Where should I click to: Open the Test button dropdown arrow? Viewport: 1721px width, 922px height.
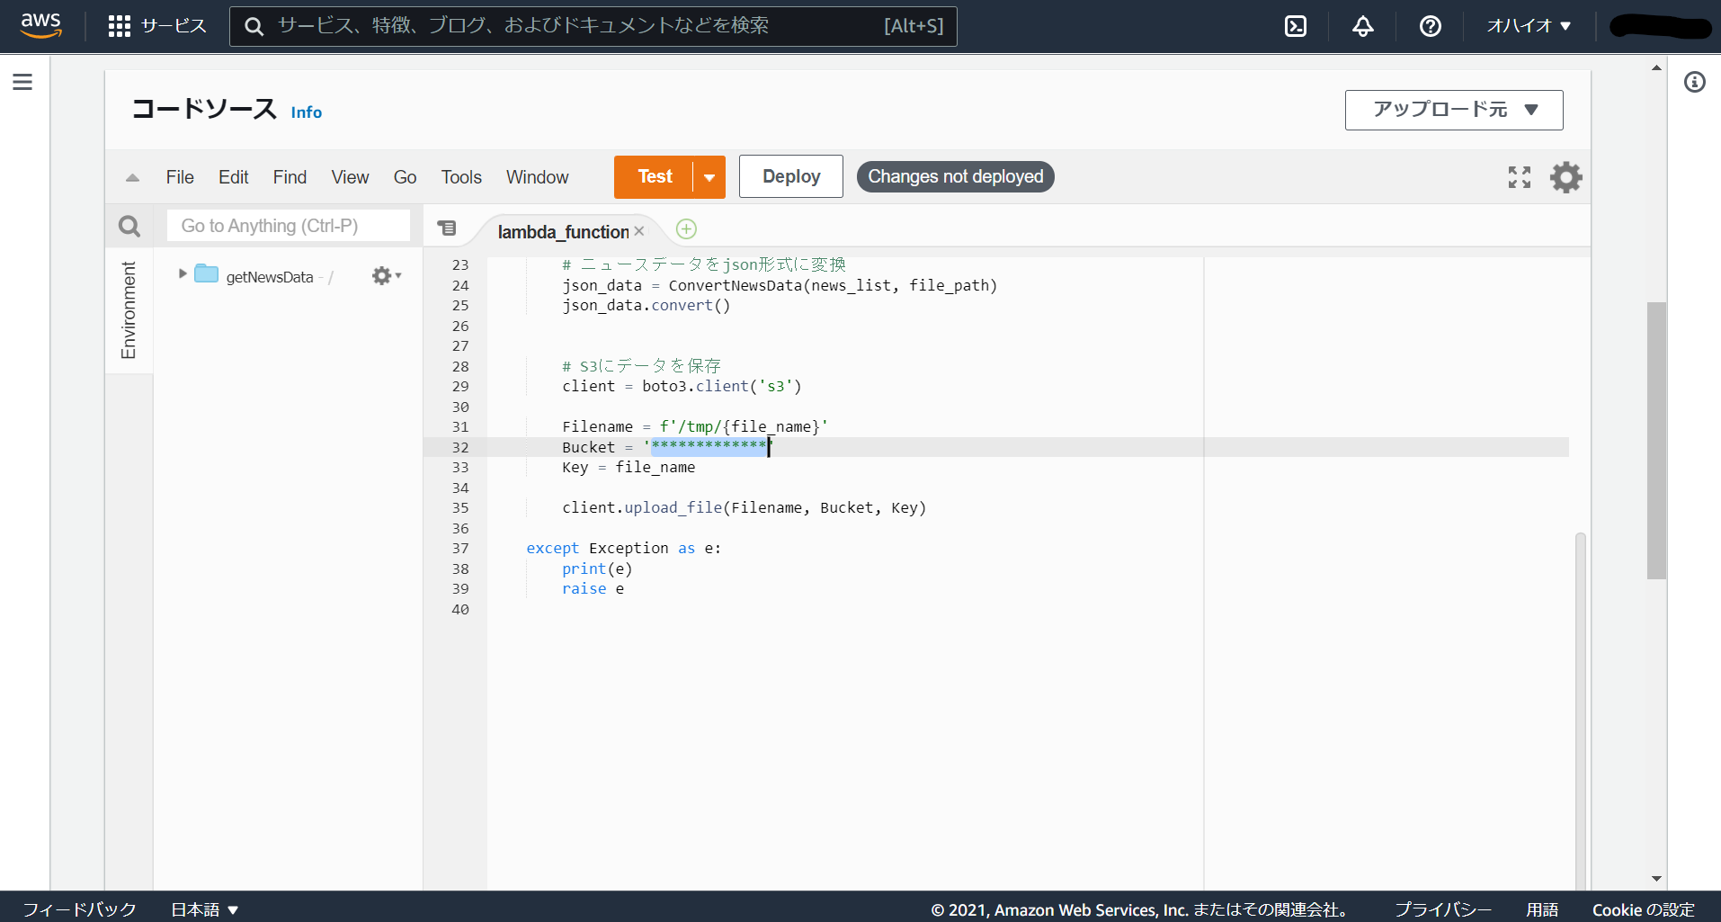(709, 176)
